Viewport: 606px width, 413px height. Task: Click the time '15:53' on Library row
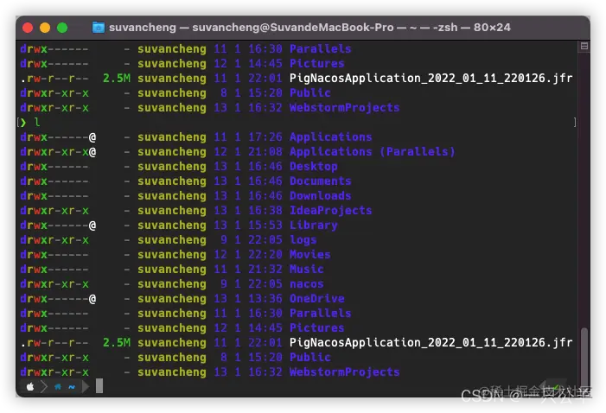[x=265, y=226]
